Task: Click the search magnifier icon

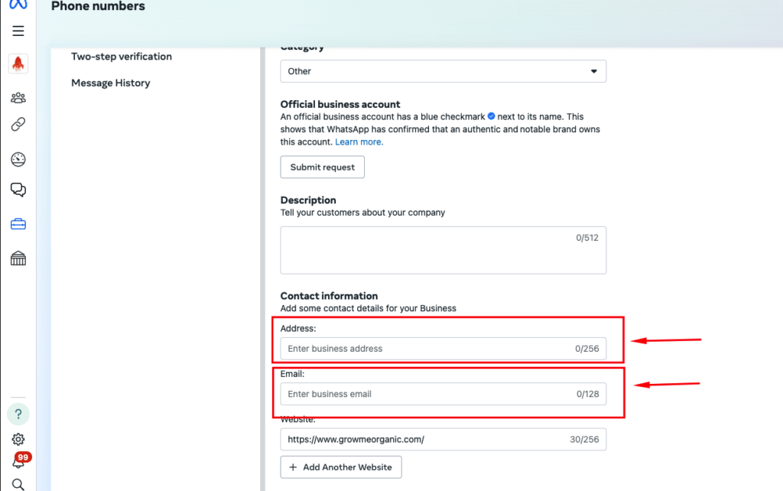Action: pyautogui.click(x=18, y=485)
